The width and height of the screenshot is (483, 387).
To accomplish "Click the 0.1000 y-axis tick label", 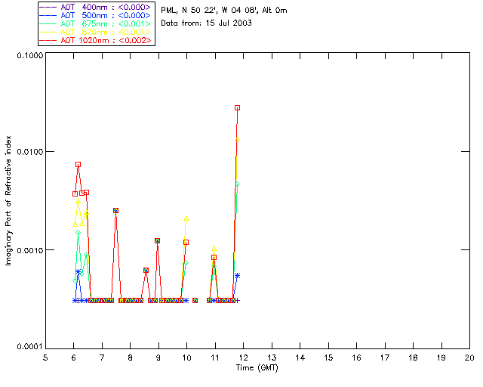I will click(29, 55).
